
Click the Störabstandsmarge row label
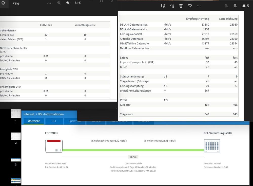(x=132, y=77)
